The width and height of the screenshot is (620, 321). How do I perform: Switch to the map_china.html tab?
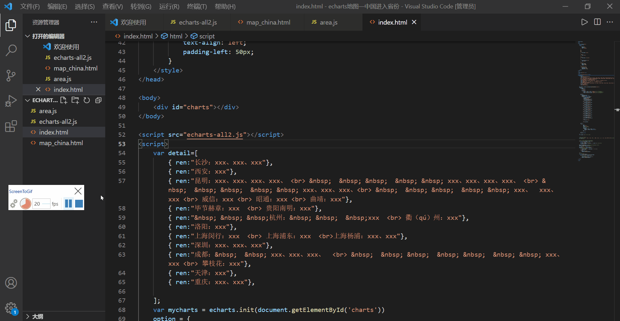click(268, 22)
